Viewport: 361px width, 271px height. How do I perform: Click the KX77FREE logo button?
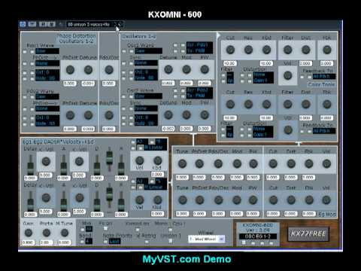click(308, 234)
